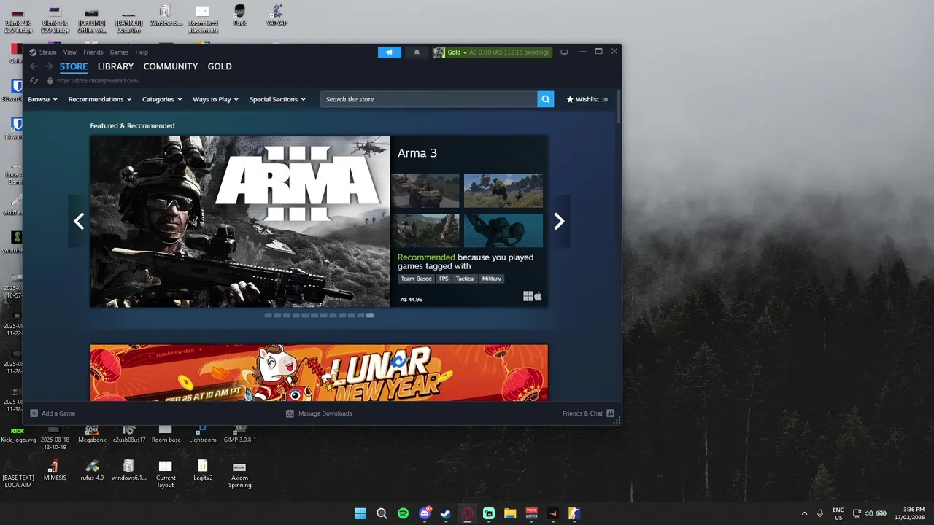Open Friends & Chat
Viewport: 934px width, 525px height.
[588, 413]
